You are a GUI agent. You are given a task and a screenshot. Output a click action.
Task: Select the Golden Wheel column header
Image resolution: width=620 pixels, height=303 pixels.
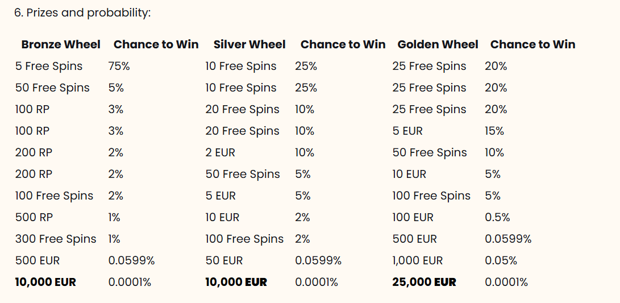point(438,44)
